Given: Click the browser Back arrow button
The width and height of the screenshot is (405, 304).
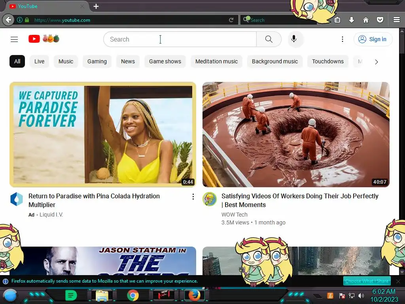Looking at the screenshot, I should click(8, 20).
